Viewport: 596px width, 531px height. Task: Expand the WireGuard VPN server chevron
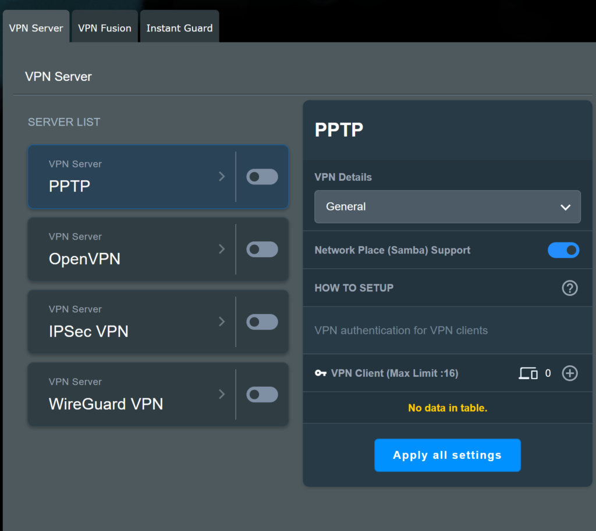coord(222,394)
